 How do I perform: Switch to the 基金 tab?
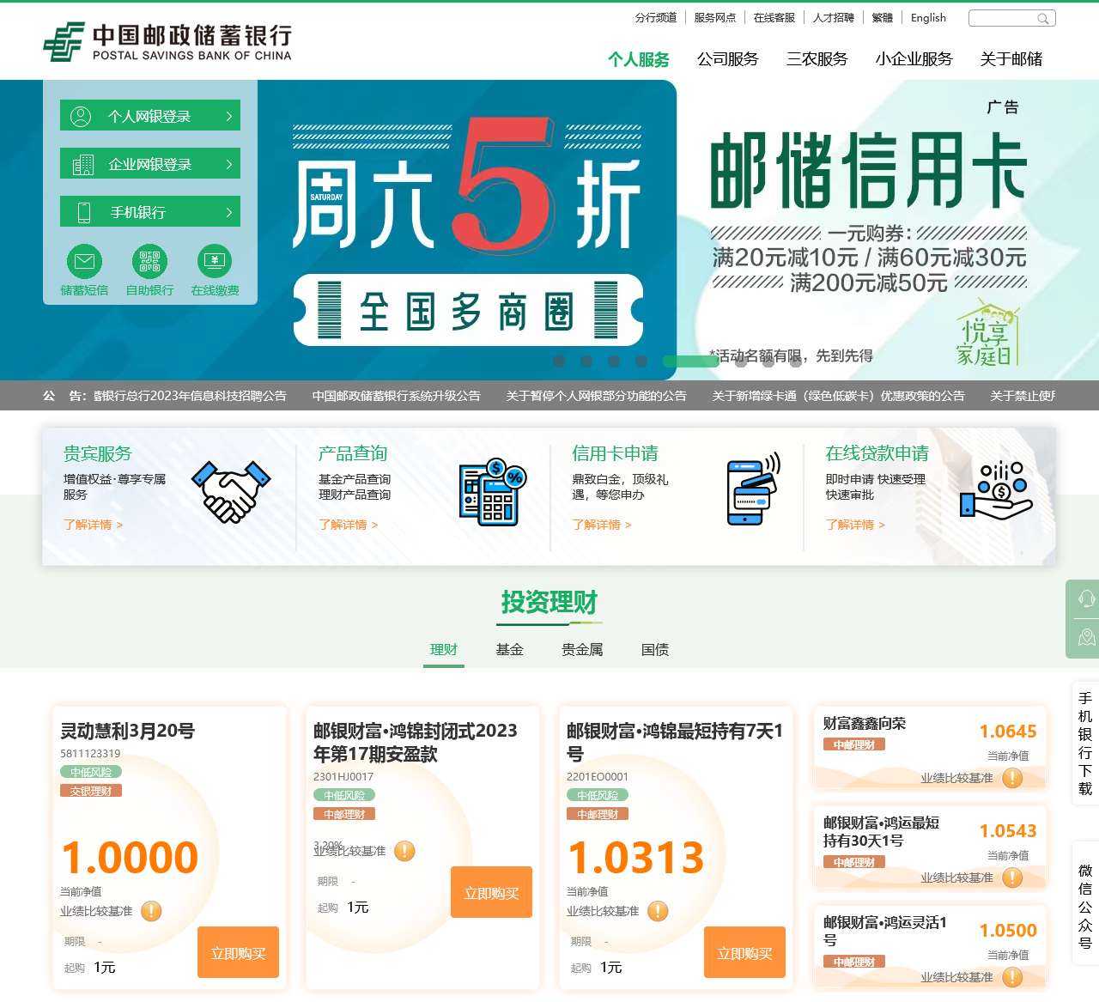(509, 650)
